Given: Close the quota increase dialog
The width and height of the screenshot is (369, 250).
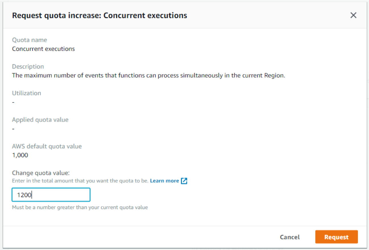Looking at the screenshot, I should (x=353, y=15).
